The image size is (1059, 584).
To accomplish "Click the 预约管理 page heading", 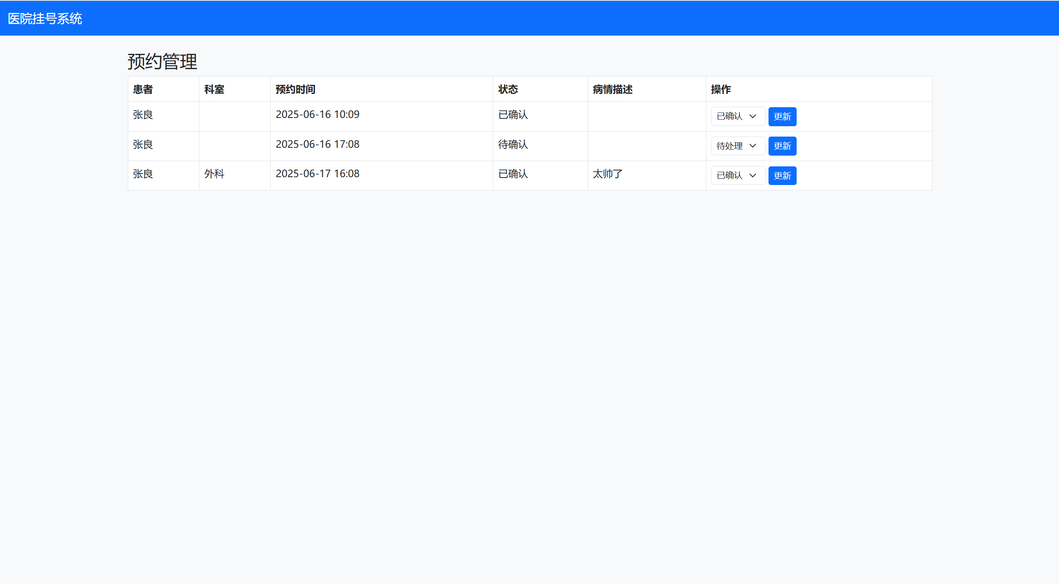I will coord(162,61).
